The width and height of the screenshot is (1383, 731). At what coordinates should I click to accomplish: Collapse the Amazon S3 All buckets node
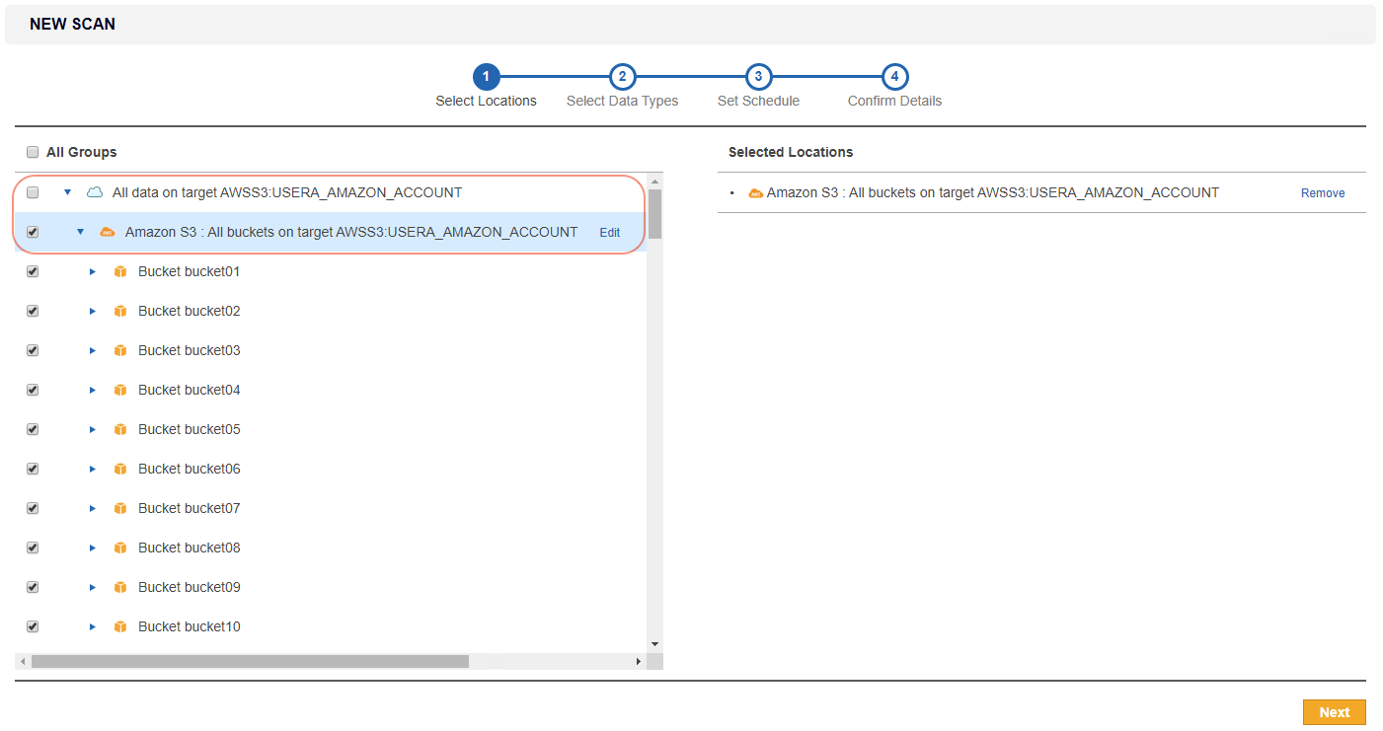tap(80, 232)
